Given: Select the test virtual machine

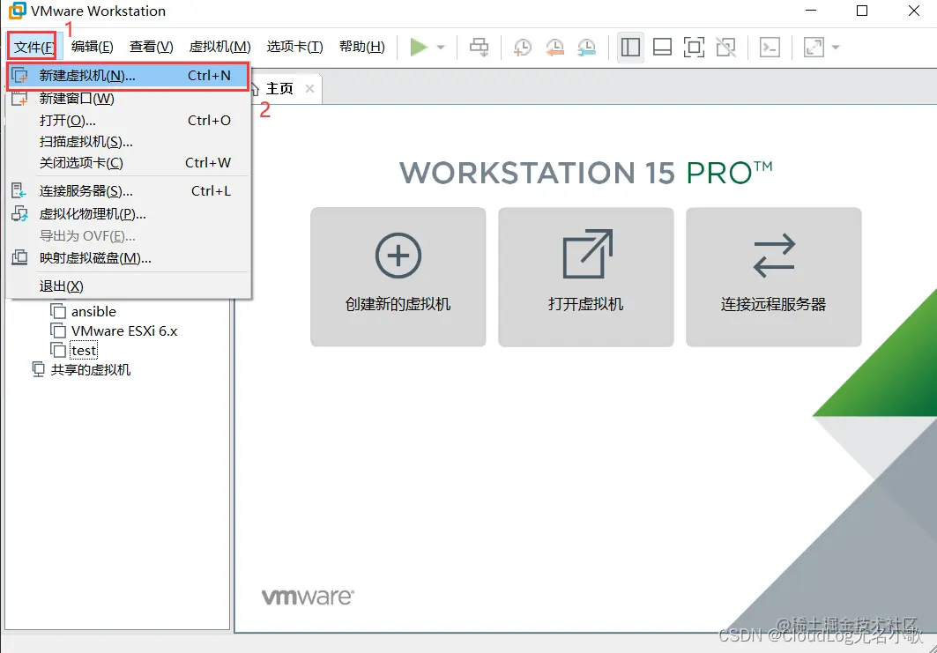Looking at the screenshot, I should (x=83, y=350).
